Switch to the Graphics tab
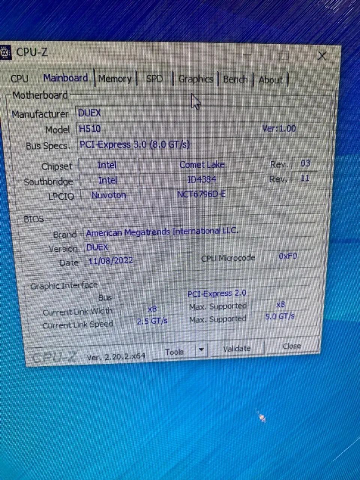Viewport: 360px width, 480px height. (x=195, y=79)
